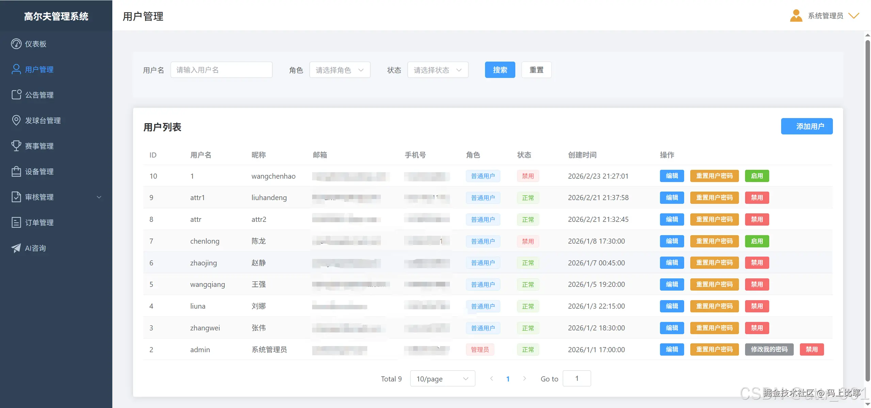Focus the 请输入用户名 search field
The height and width of the screenshot is (408, 871).
click(221, 70)
